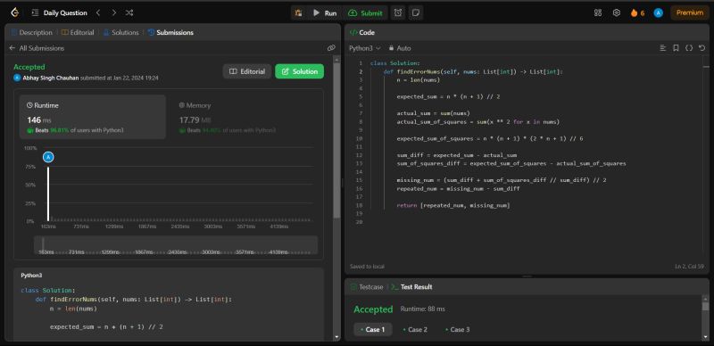Pick a random question shuffle icon

tap(129, 12)
